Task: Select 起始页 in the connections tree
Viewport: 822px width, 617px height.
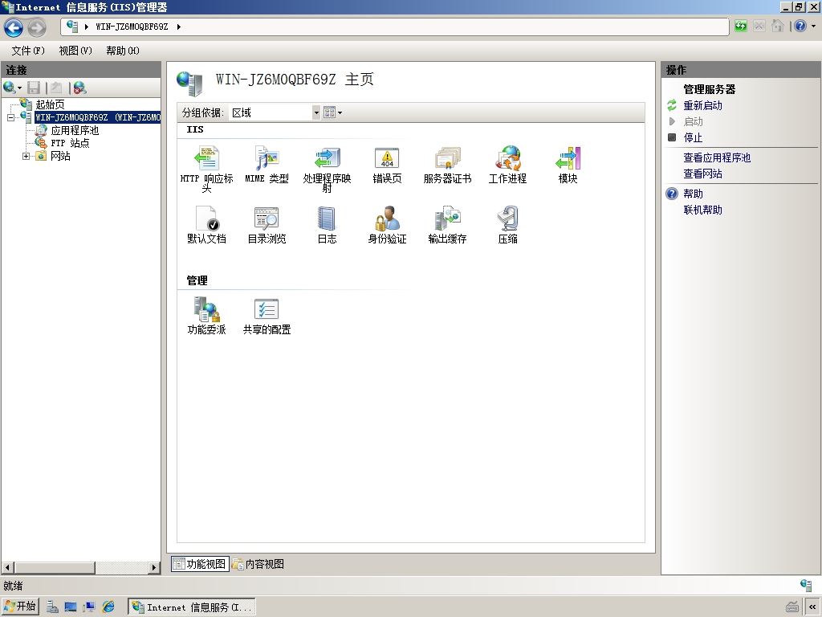Action: click(x=51, y=104)
